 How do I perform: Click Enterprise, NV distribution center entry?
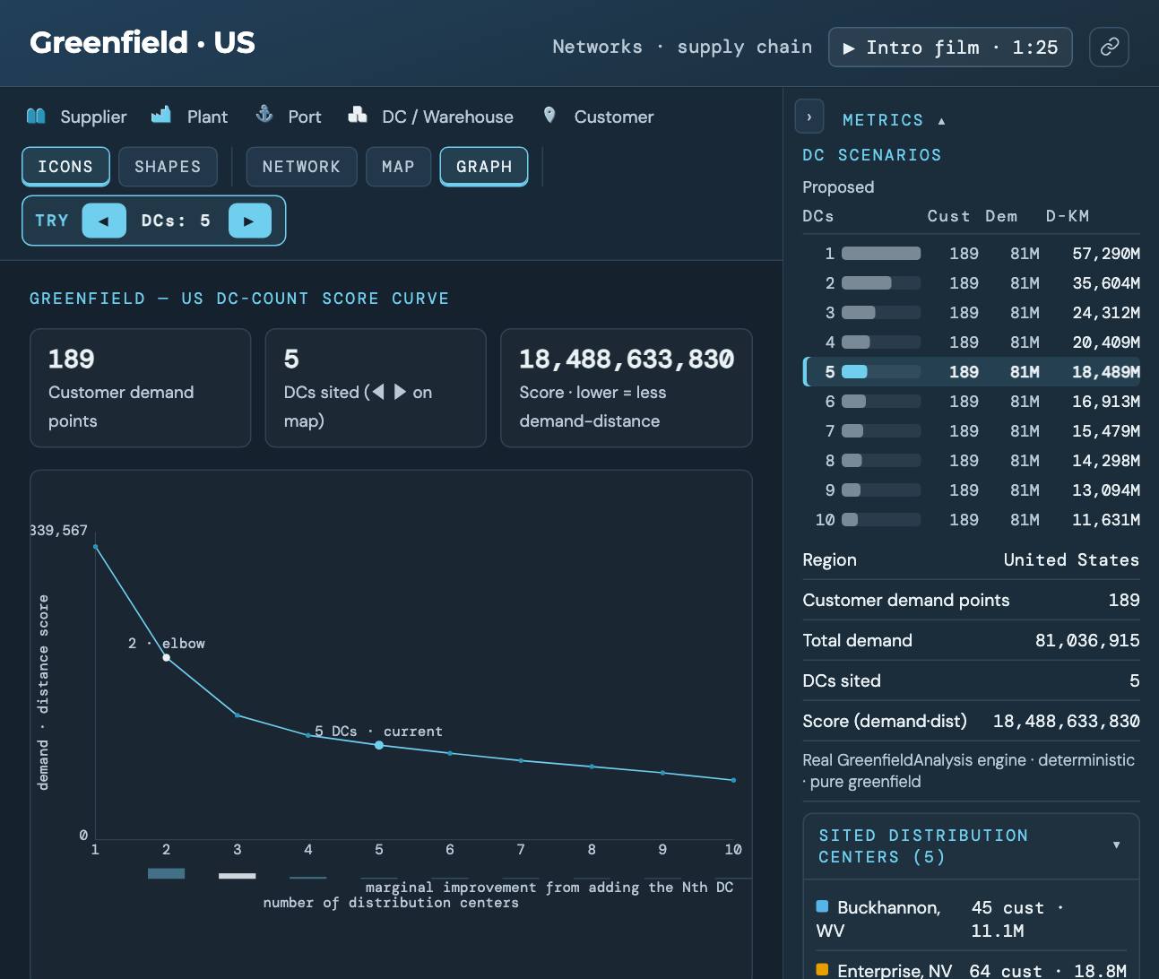(x=972, y=970)
